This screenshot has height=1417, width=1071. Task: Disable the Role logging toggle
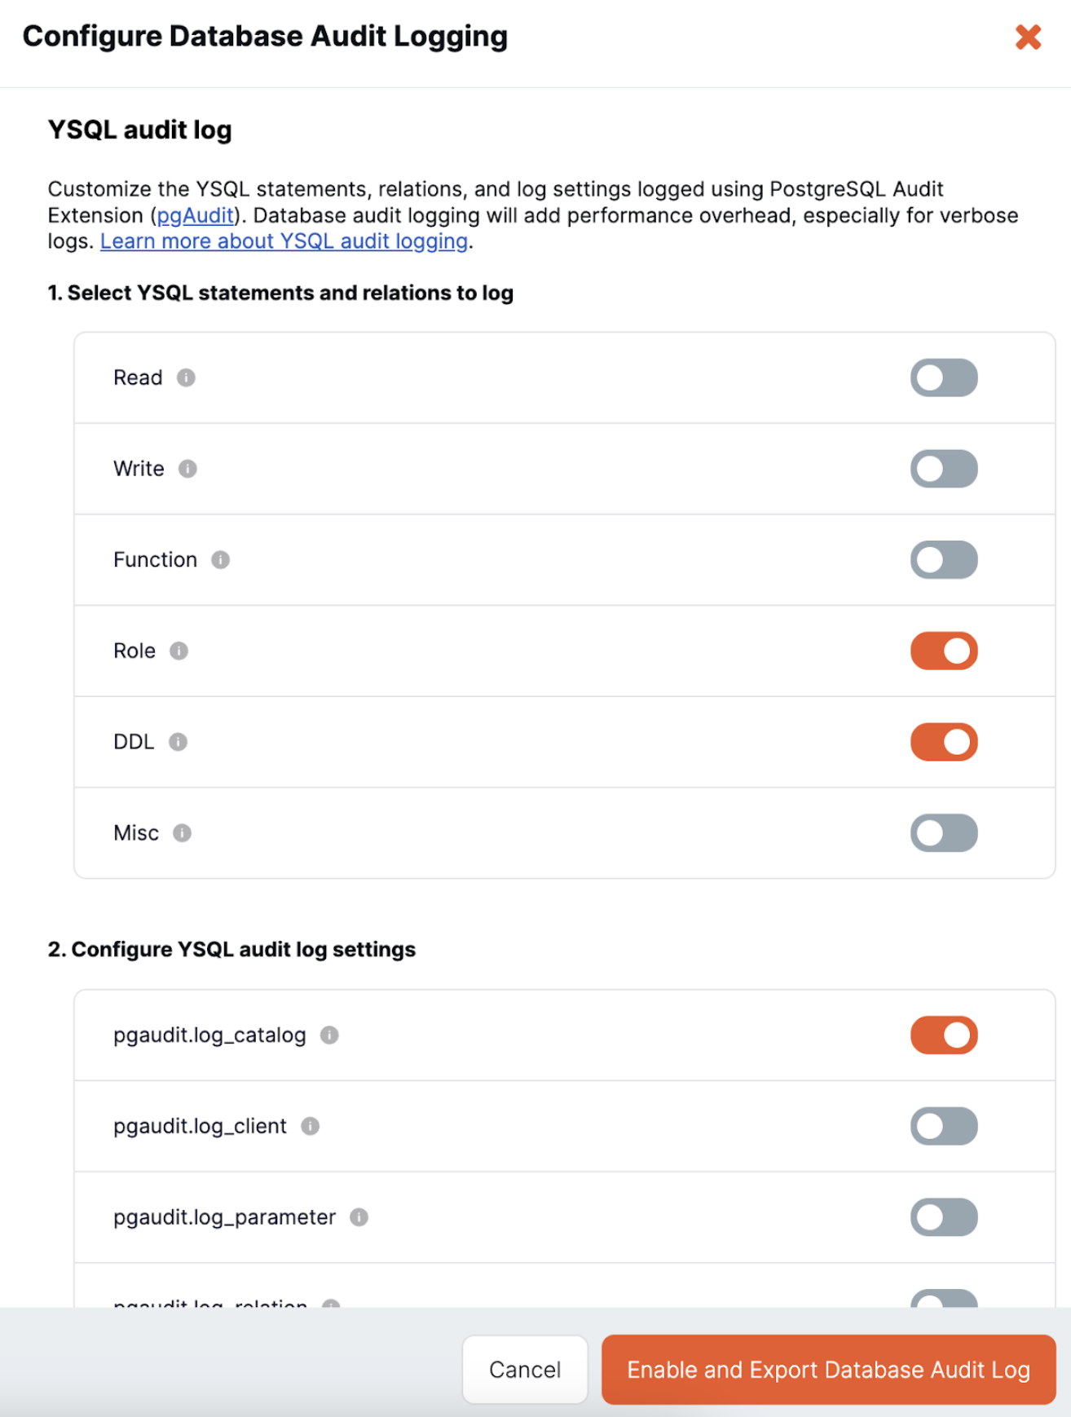pyautogui.click(x=943, y=651)
